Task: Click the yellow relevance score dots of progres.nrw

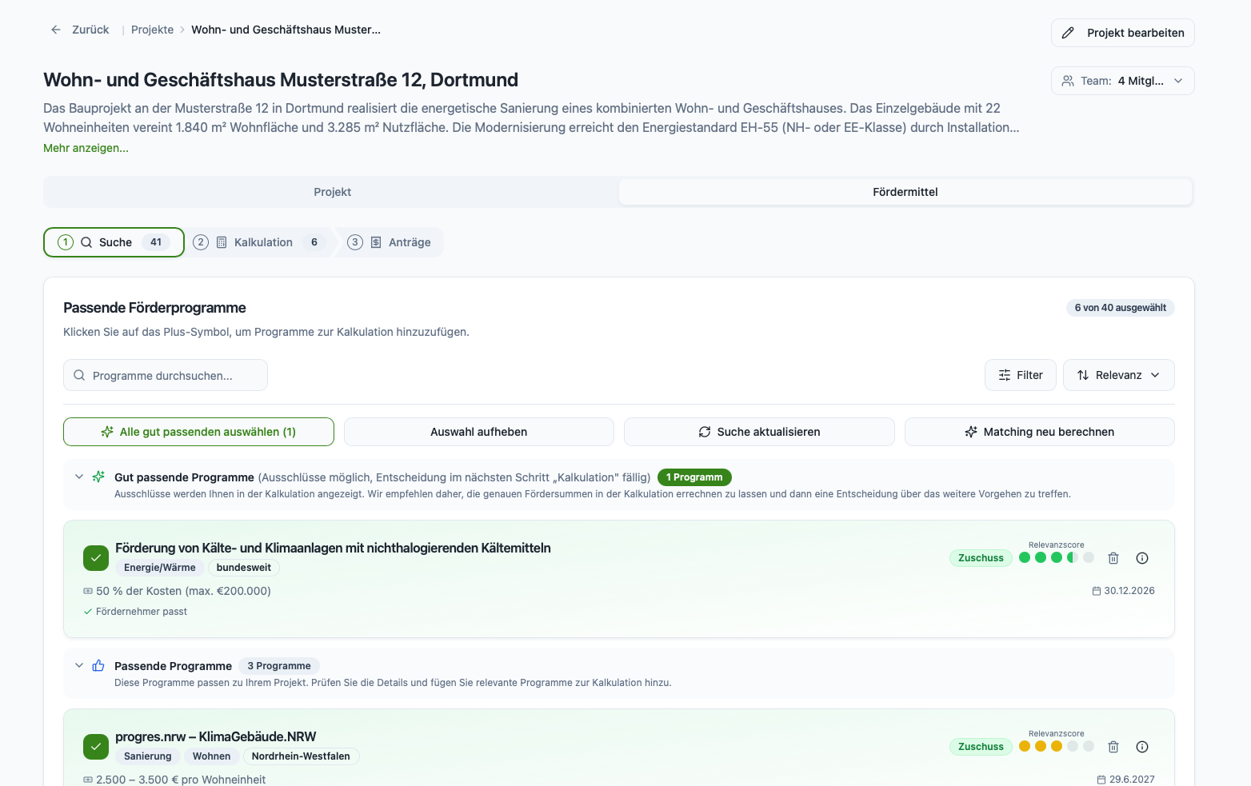Action: (x=1056, y=746)
